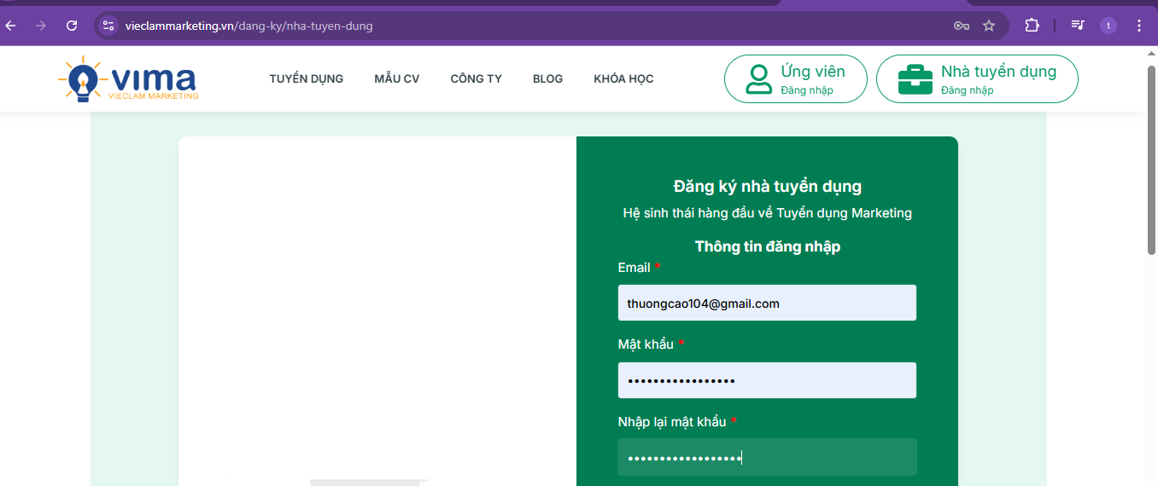Click the Mật khẩu password field

[766, 380]
